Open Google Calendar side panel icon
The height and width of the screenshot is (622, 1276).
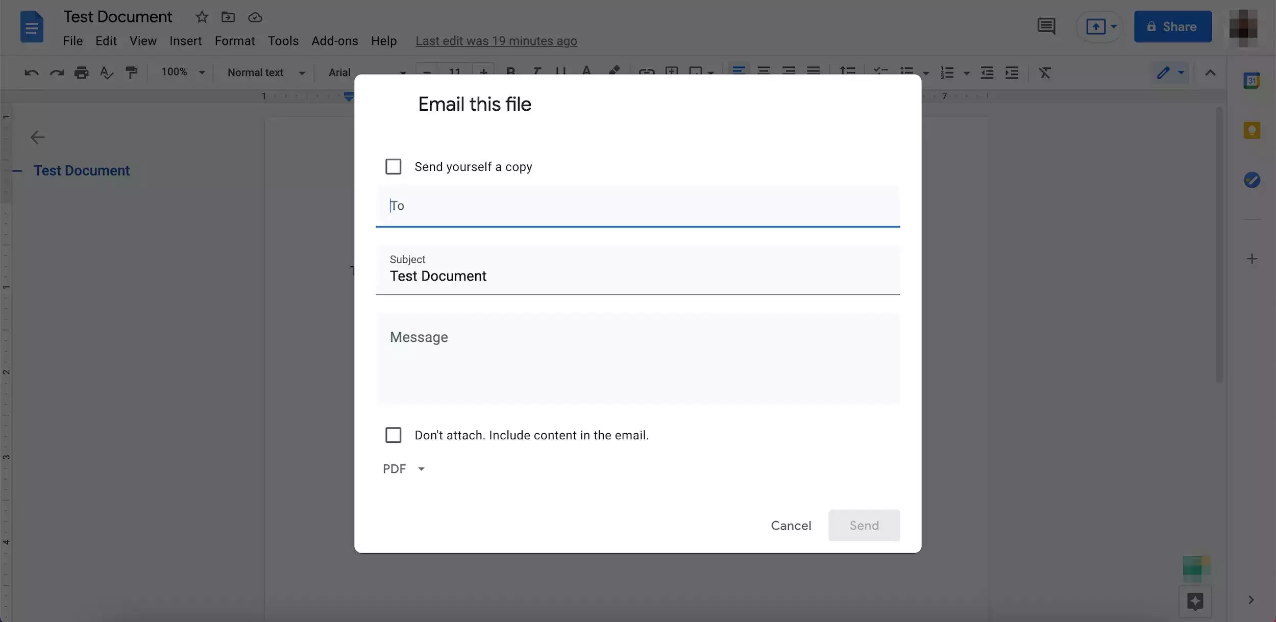coord(1252,81)
